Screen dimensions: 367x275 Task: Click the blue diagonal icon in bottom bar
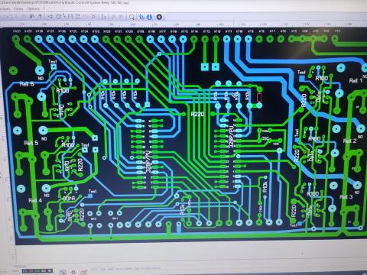coord(63,272)
